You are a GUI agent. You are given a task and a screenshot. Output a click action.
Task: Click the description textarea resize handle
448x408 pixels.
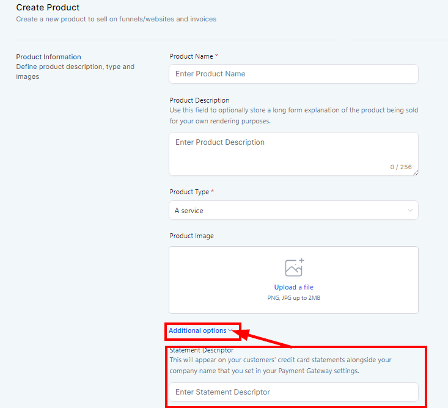[415, 173]
